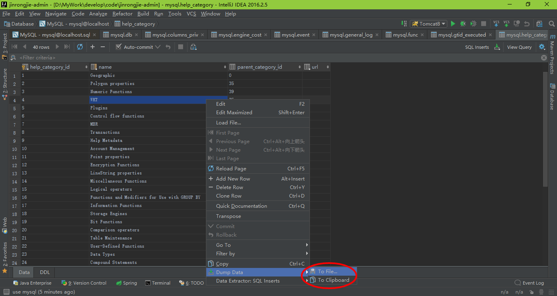
Task: Click the VCS Commit Changes icon
Action: 506,24
